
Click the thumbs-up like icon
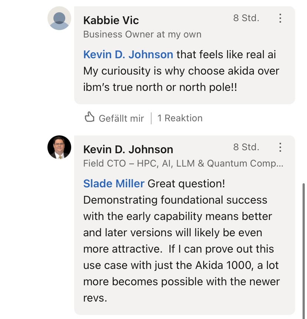tap(89, 118)
